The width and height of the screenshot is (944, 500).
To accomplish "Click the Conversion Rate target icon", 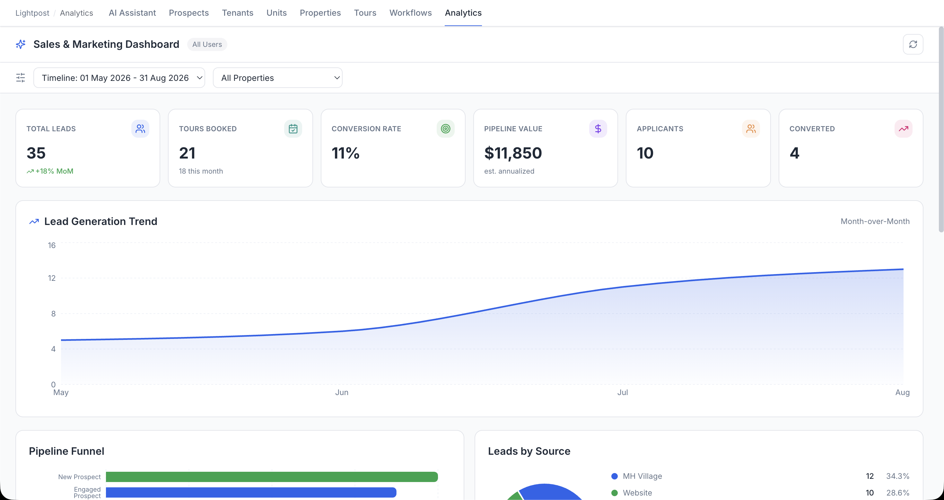I will pos(446,129).
